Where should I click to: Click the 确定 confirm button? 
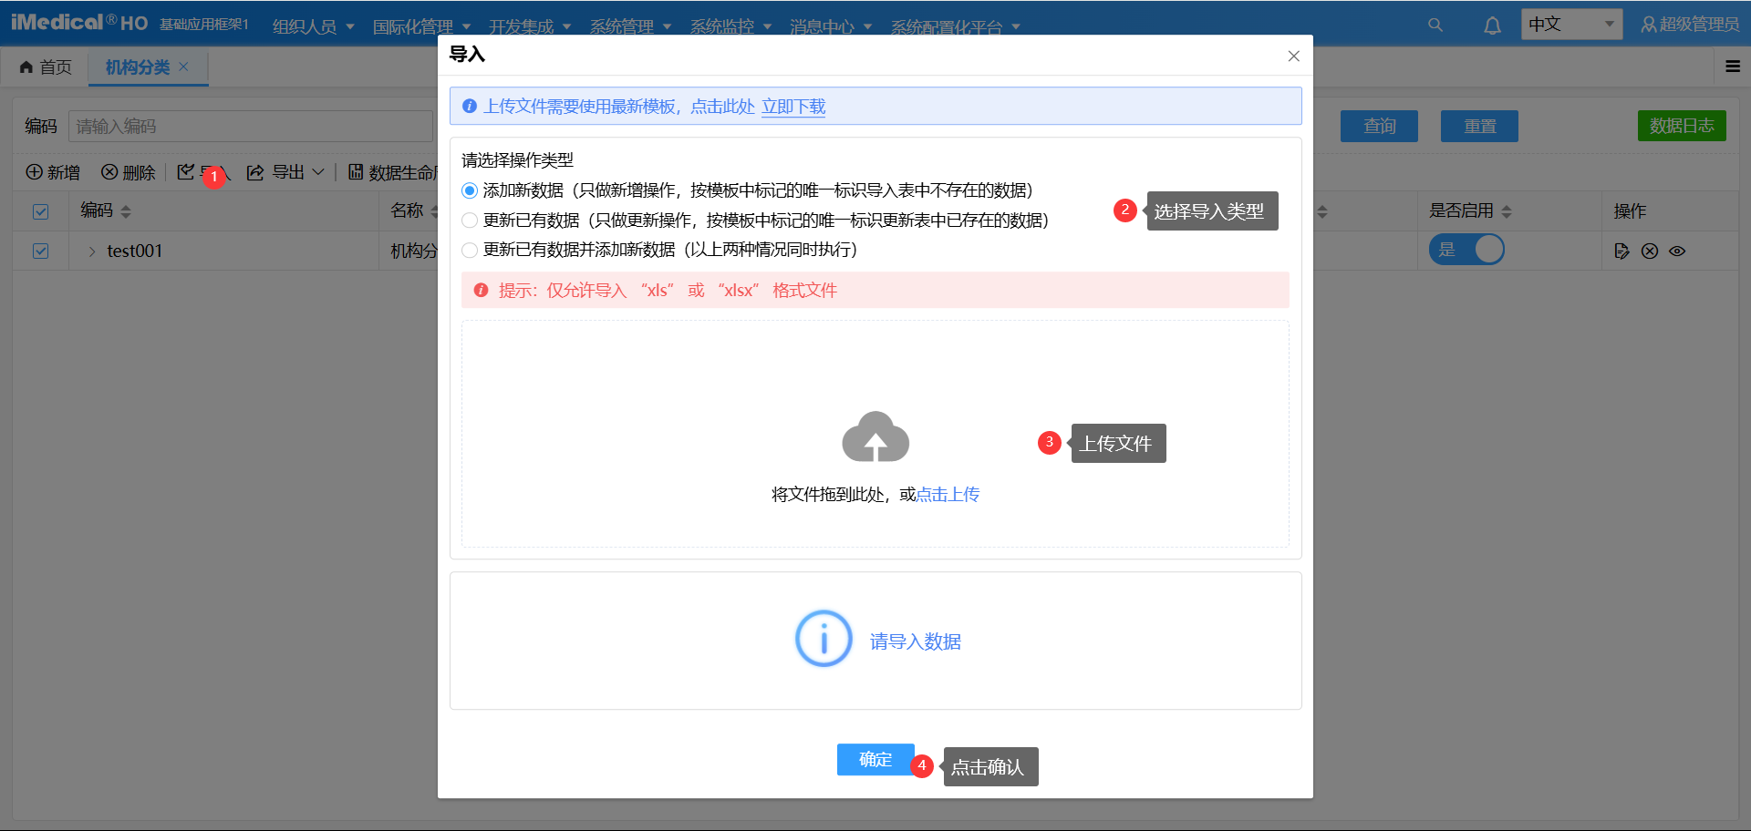(x=874, y=759)
